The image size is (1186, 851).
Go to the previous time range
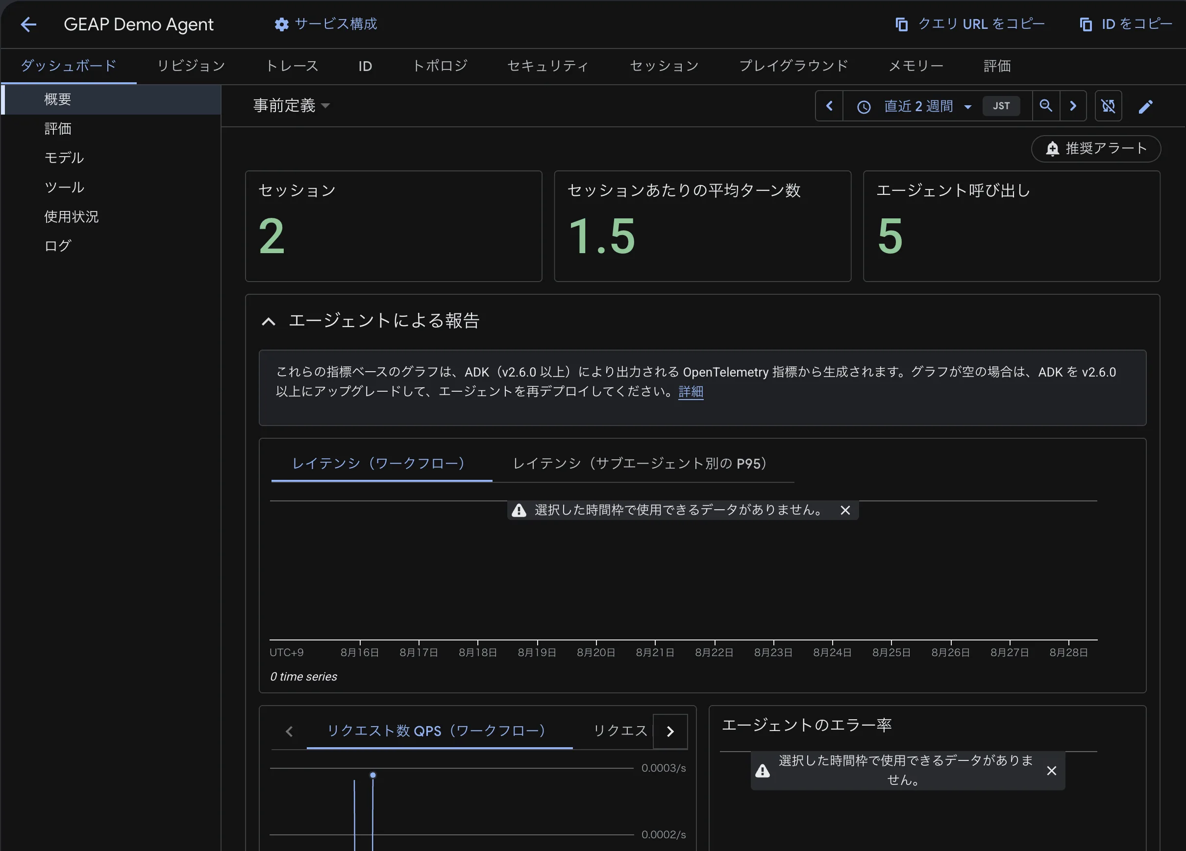pos(829,106)
